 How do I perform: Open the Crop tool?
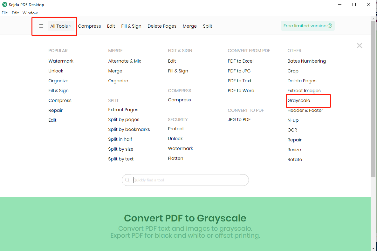293,71
